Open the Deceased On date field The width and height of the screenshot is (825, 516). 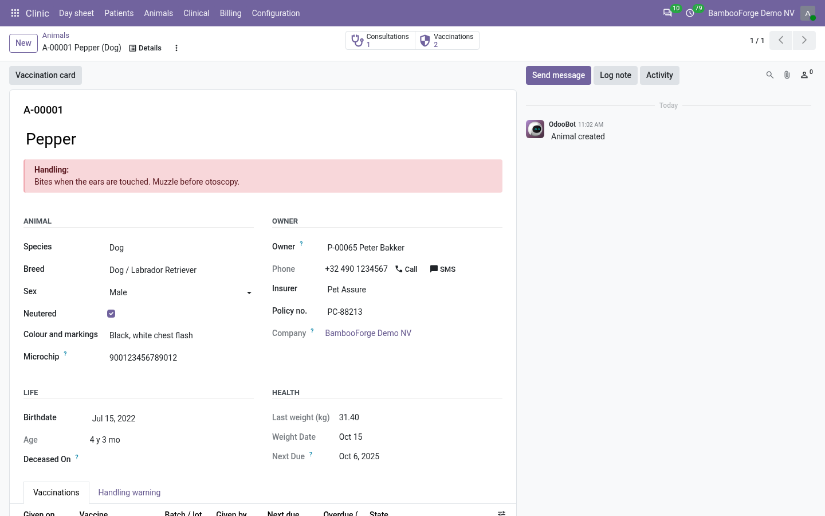172,460
